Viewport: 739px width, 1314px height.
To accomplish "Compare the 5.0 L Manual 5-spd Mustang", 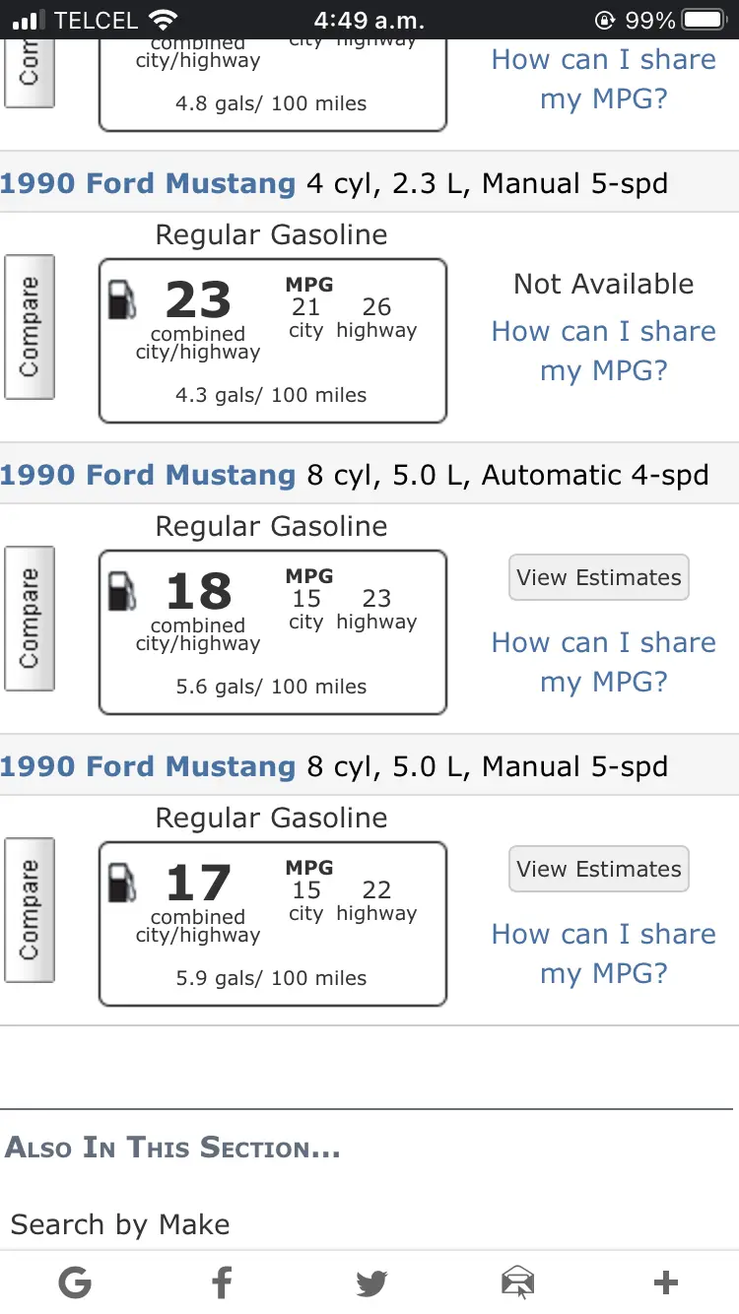I will click(30, 910).
